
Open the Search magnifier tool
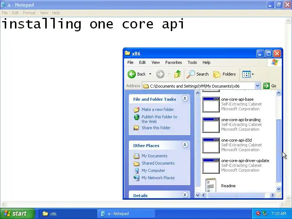191,74
